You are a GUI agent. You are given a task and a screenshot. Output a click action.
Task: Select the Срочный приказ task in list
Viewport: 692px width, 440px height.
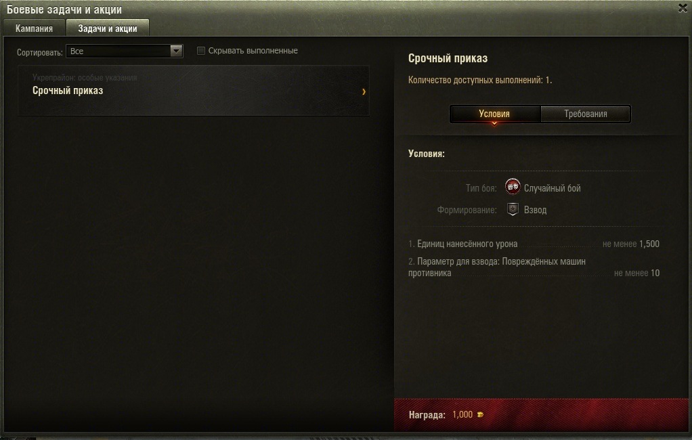click(193, 91)
